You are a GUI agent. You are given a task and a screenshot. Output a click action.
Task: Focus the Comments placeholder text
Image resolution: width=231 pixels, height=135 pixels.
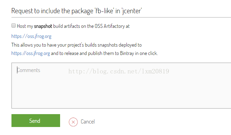coord(28,70)
